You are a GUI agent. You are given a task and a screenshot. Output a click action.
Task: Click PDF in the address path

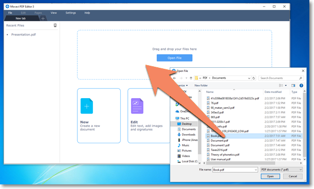point(205,78)
